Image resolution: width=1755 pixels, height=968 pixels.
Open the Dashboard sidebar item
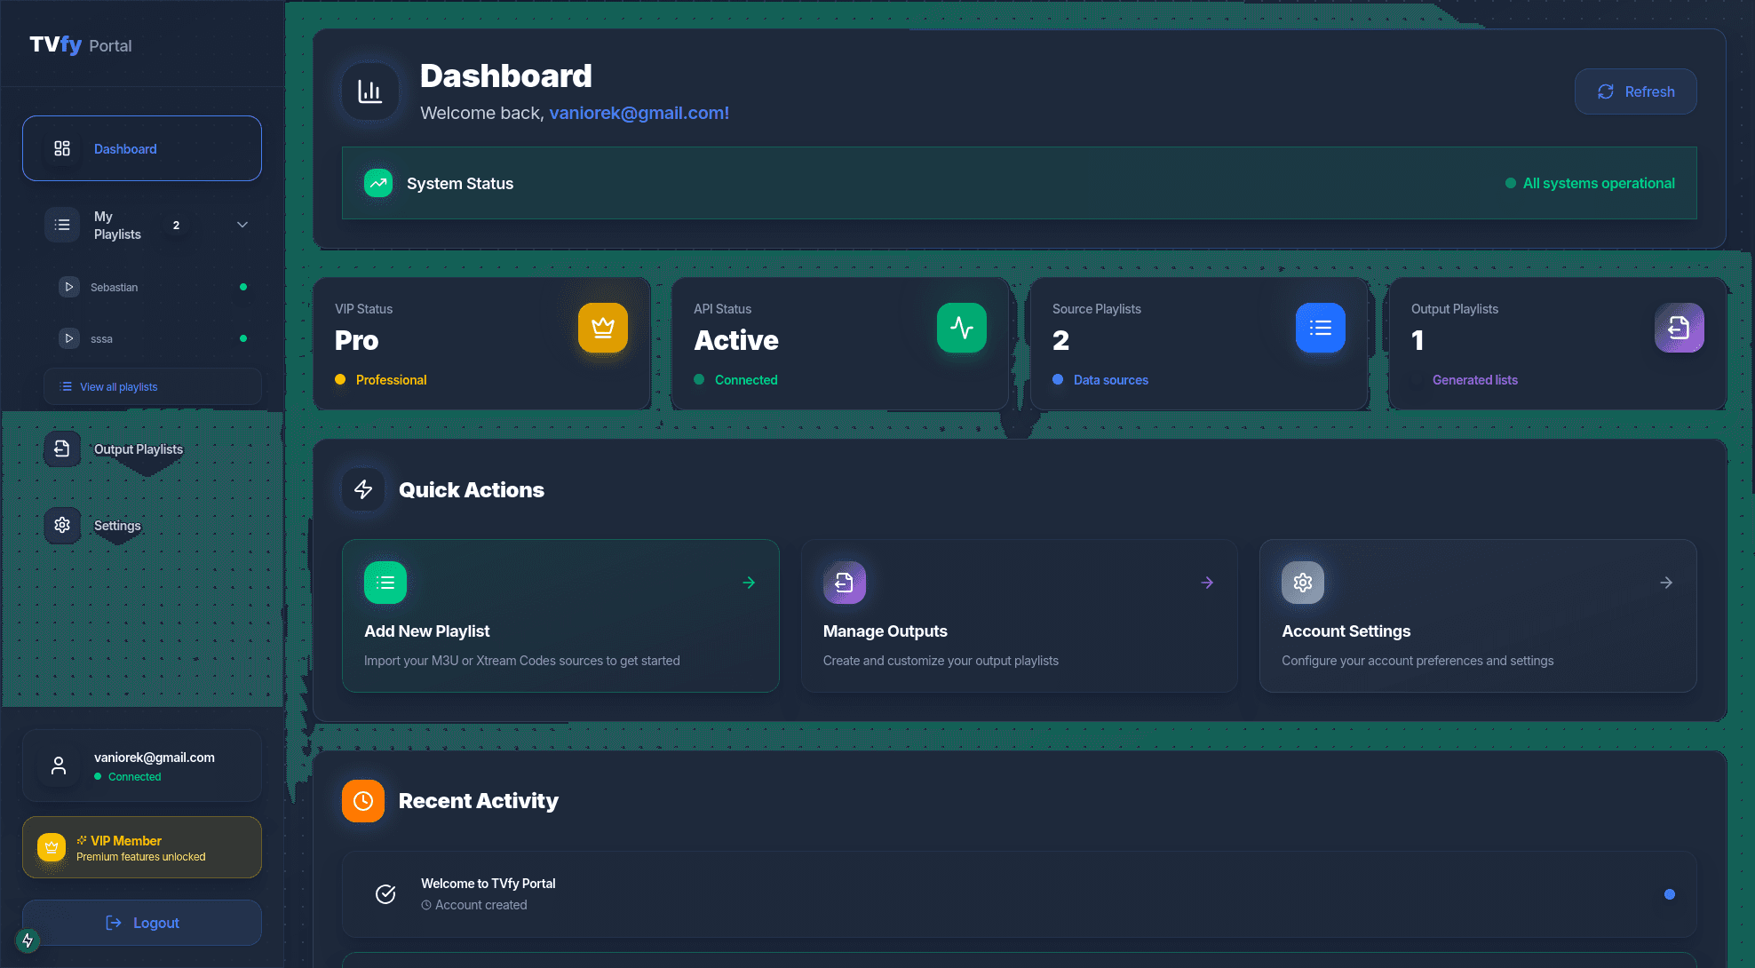[142, 148]
